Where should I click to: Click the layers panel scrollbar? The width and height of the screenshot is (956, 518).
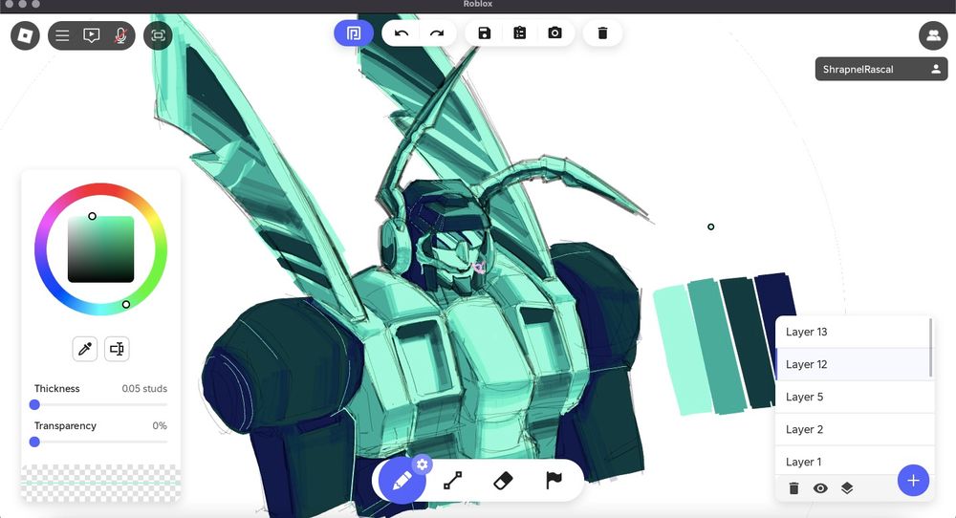click(x=930, y=347)
